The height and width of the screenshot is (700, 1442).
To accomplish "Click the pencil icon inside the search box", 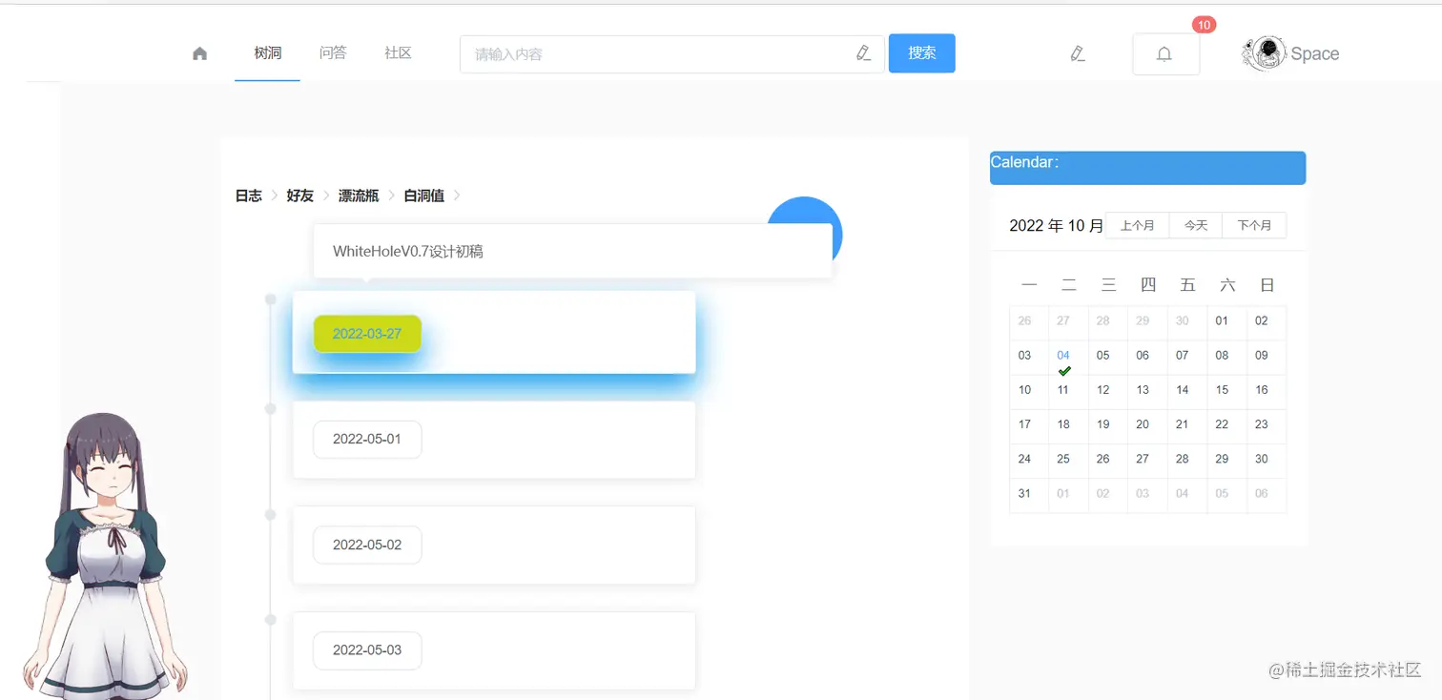I will tap(863, 53).
